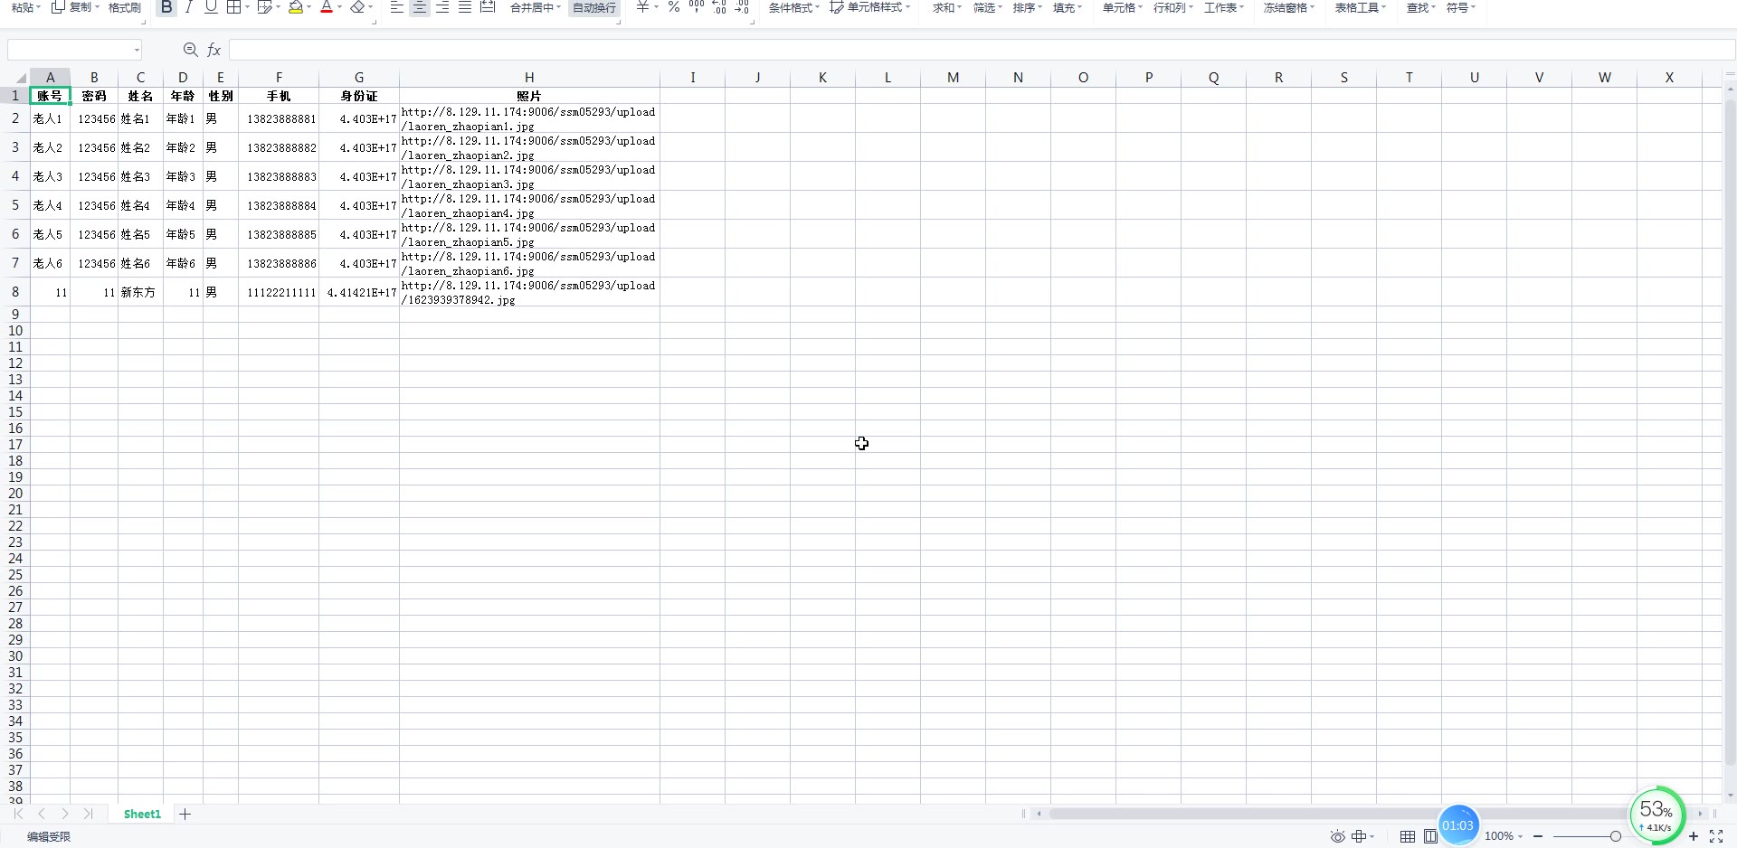Open the 筛选 filter dropdown
Viewport: 1737px width, 848px height.
[x=988, y=7]
